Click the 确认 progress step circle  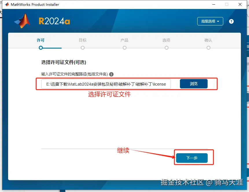point(208,48)
